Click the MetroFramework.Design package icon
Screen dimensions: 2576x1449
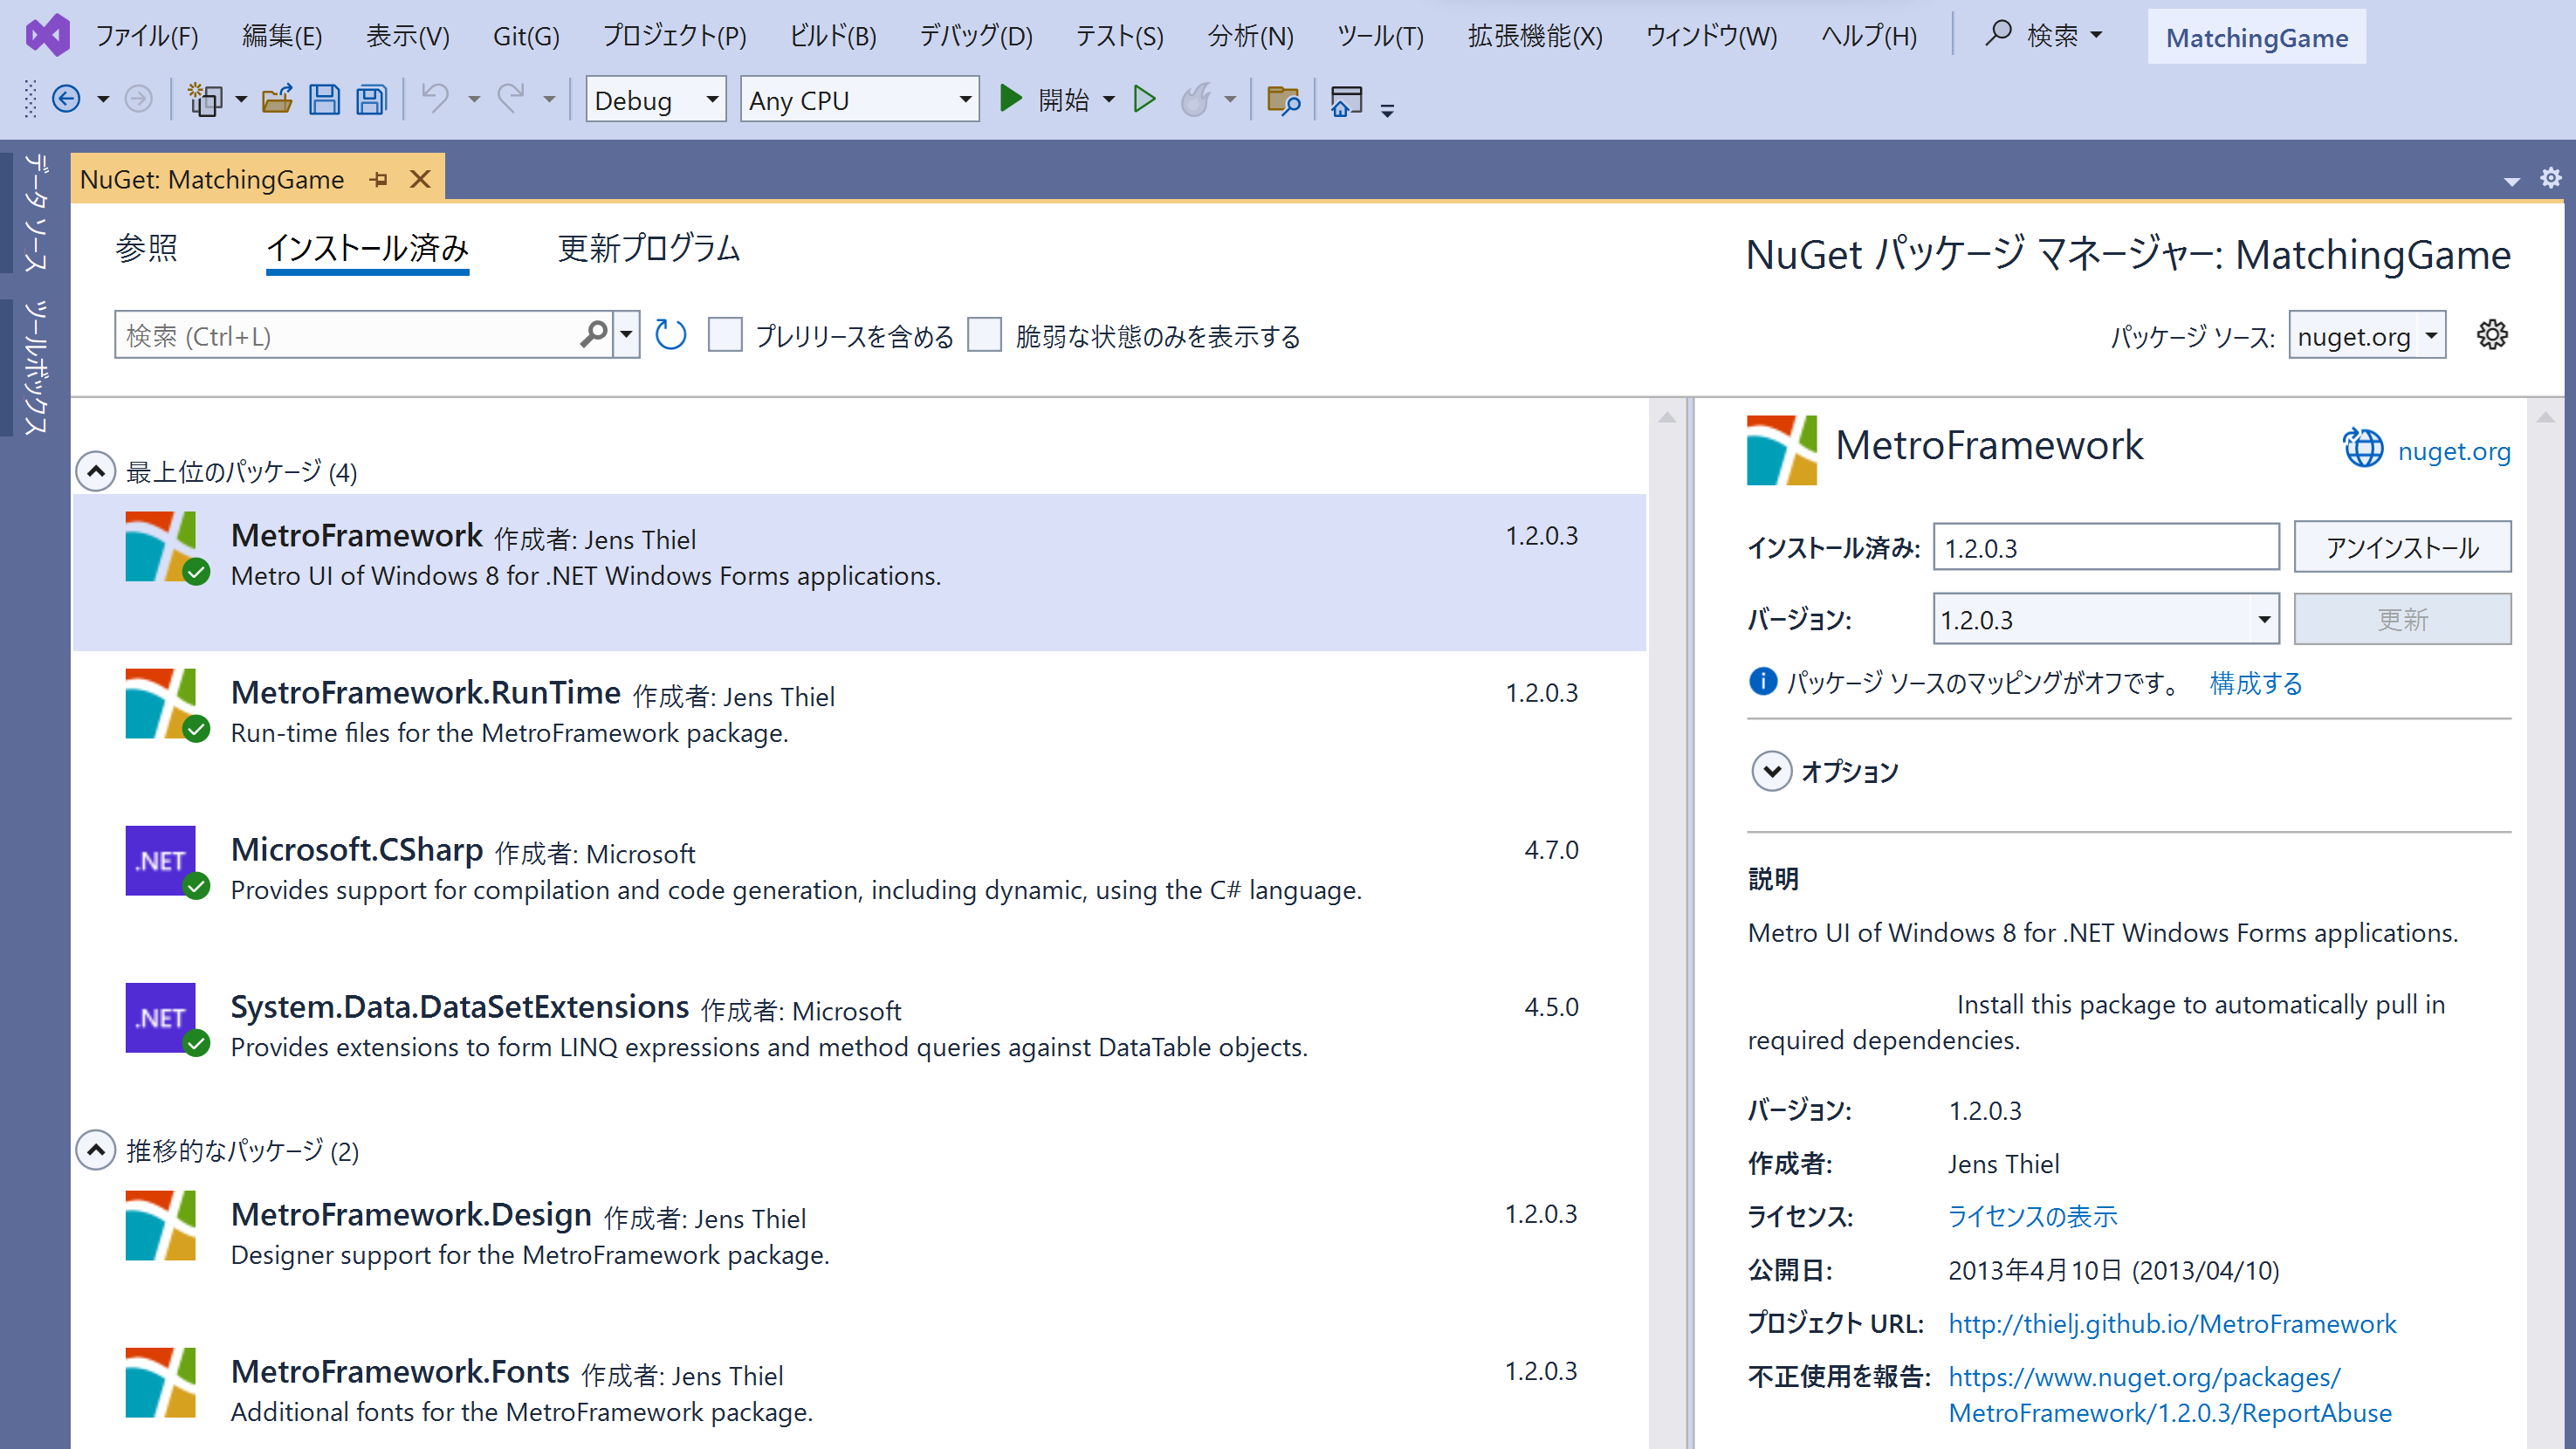tap(160, 1225)
